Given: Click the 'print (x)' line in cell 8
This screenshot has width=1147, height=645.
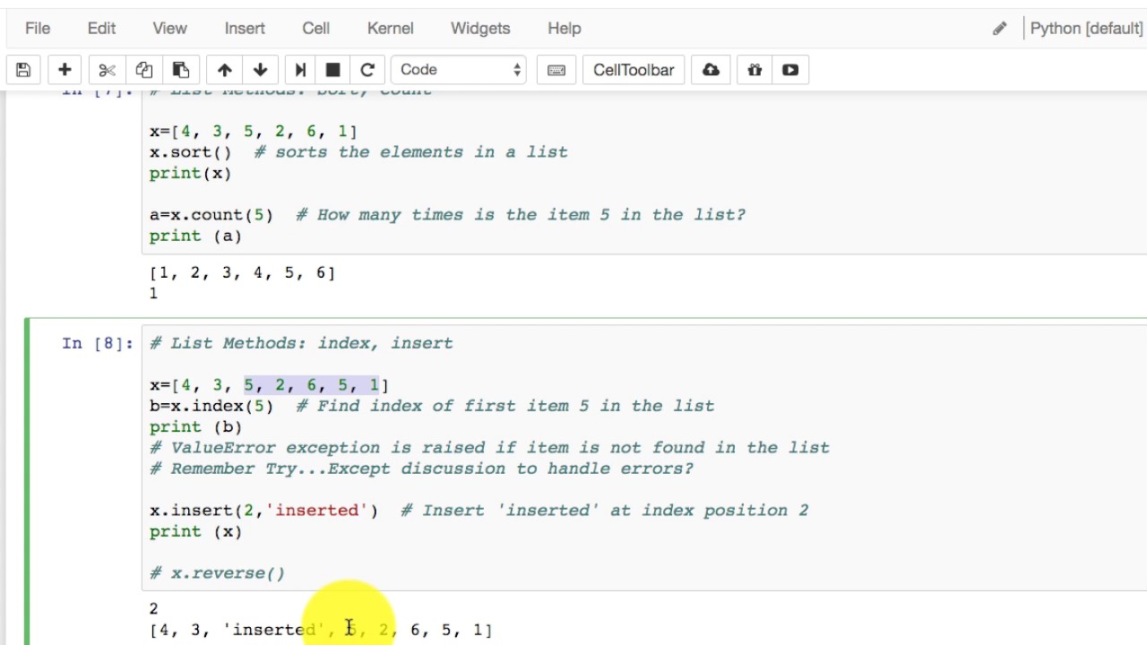Looking at the screenshot, I should 195,531.
